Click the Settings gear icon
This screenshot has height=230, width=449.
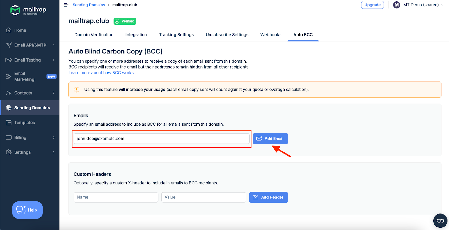(9, 152)
